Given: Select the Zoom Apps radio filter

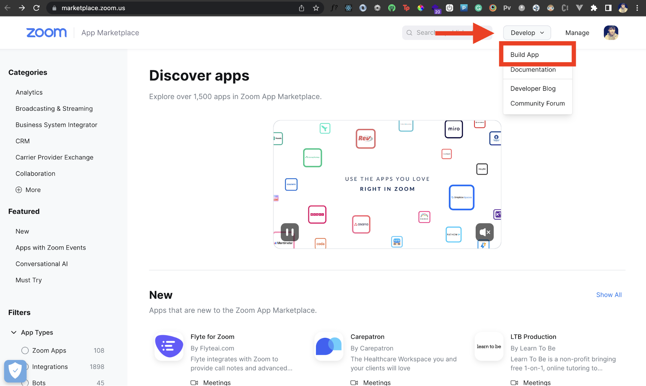Looking at the screenshot, I should coord(25,350).
